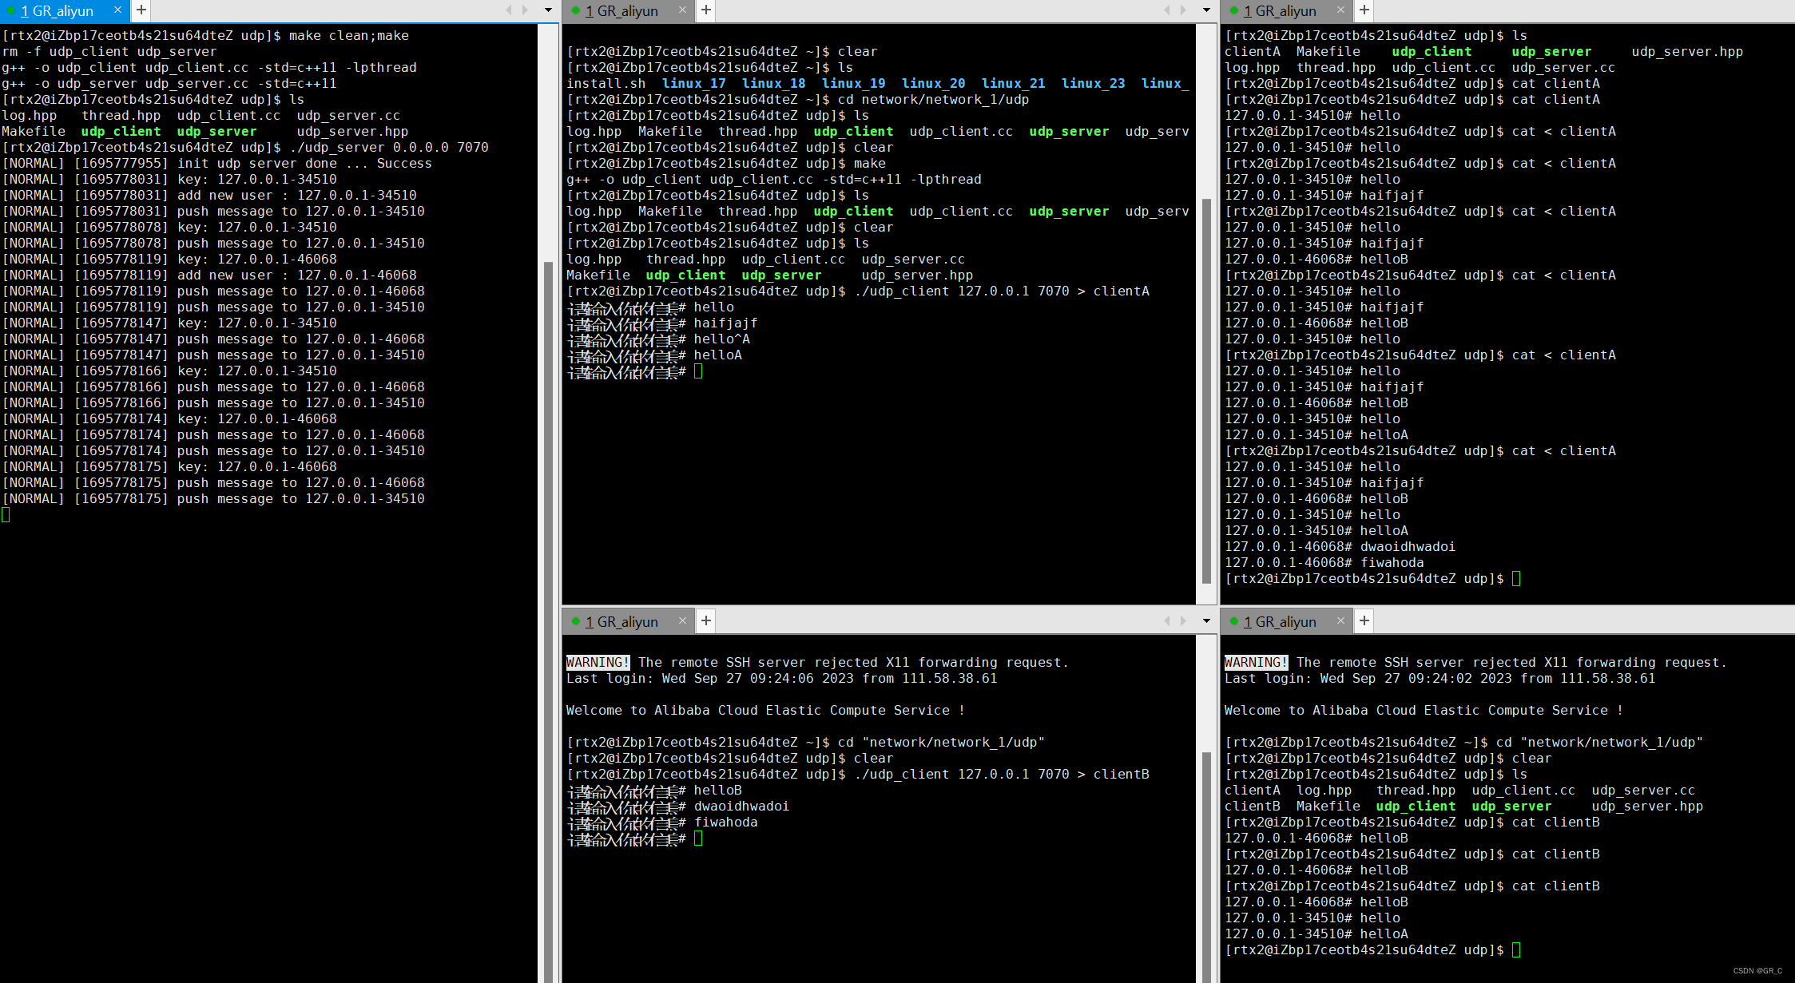Click the left tab-scroll arrow in udp_server pane

pos(509,10)
